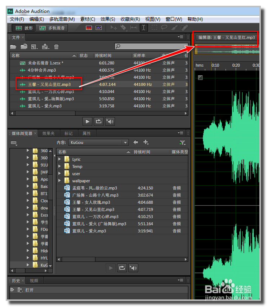267x307 pixels.
Task: Open the 编辑(E) menu
Action: click(x=37, y=19)
